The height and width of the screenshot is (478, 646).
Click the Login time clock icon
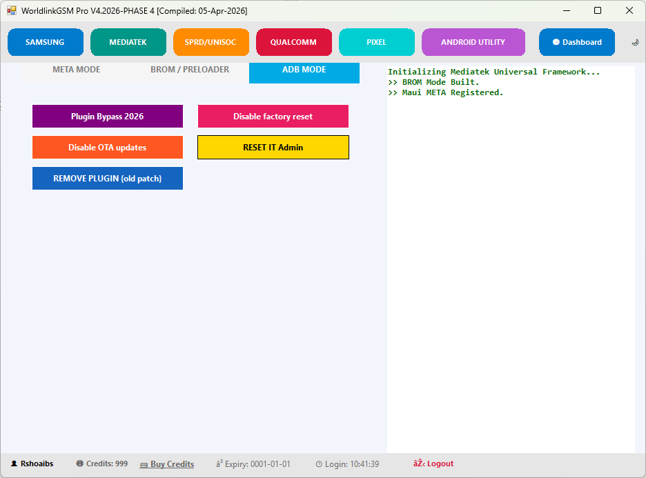coord(319,464)
